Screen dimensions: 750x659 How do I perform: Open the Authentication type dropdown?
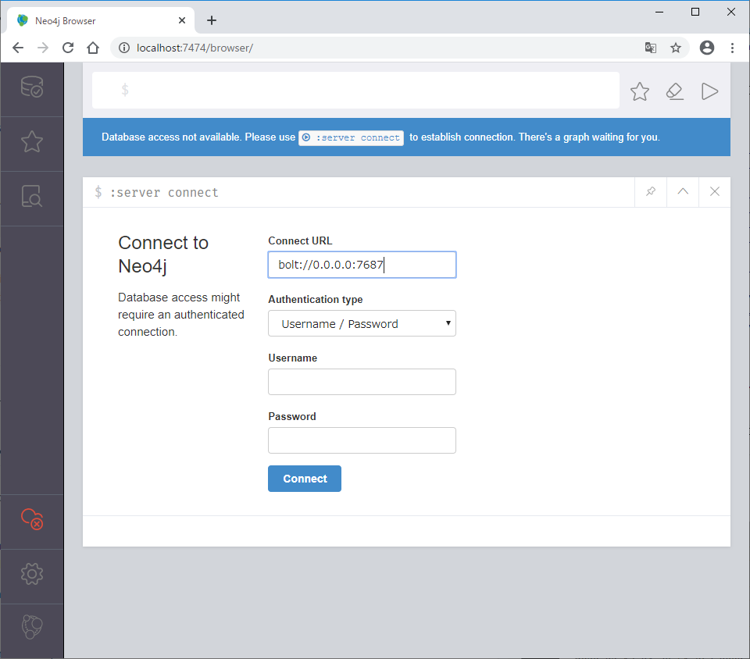(x=362, y=323)
